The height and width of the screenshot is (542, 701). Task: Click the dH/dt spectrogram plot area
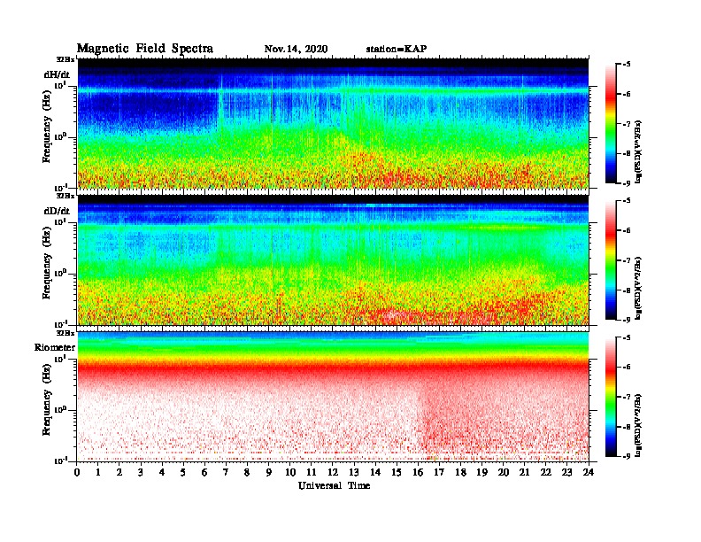point(333,123)
